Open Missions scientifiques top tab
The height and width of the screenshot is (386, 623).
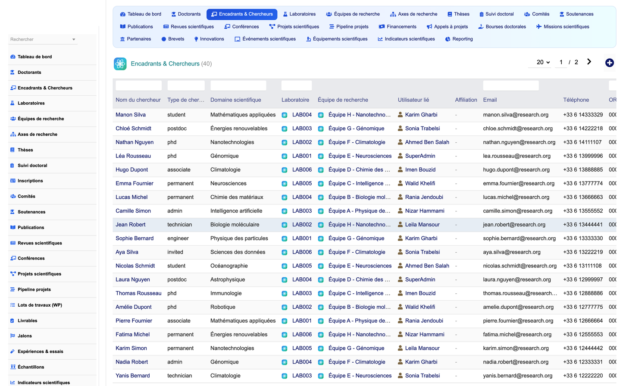coord(563,27)
